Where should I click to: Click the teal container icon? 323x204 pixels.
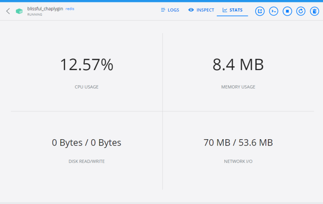tap(19, 11)
